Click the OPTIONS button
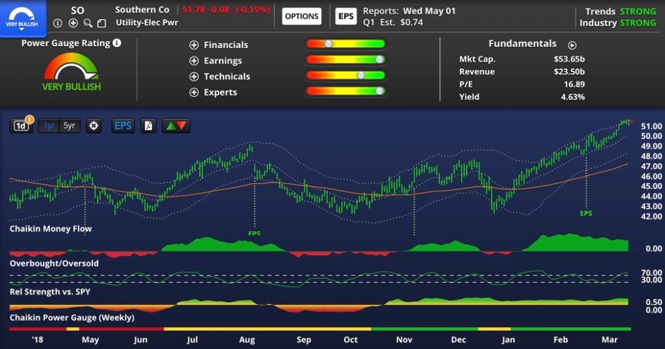 [x=302, y=16]
